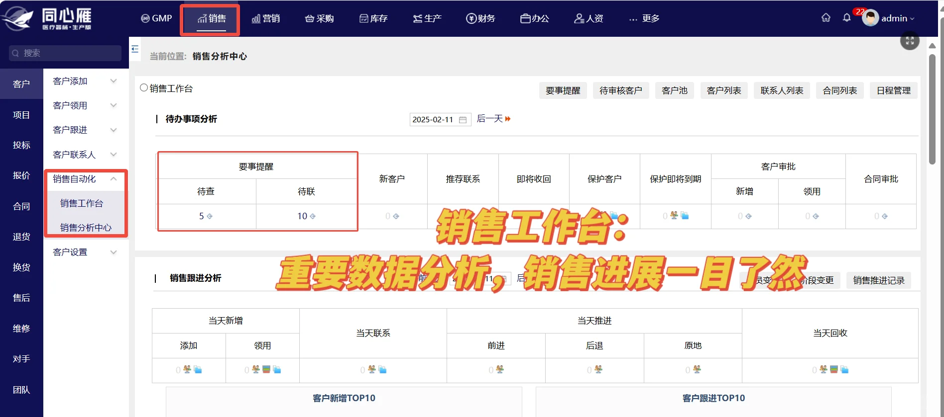Expand the 客户领用 submenu
944x417 pixels.
tap(114, 105)
